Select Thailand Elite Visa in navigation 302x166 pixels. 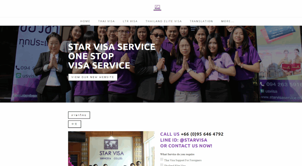(x=164, y=21)
